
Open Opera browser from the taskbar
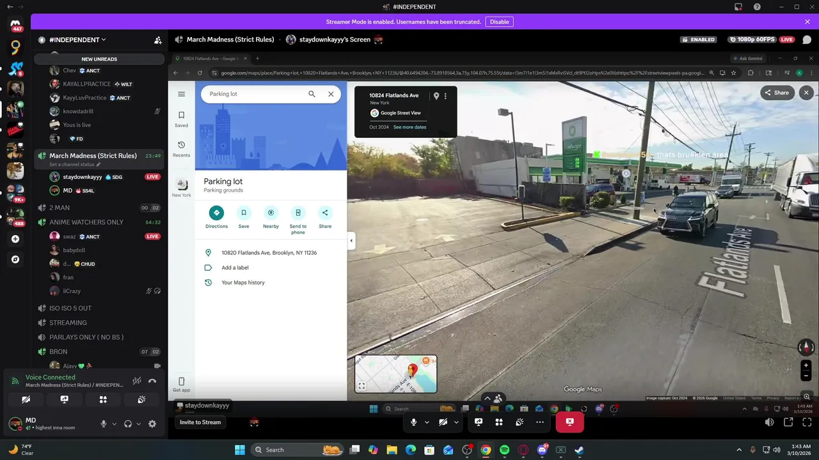pos(523,450)
